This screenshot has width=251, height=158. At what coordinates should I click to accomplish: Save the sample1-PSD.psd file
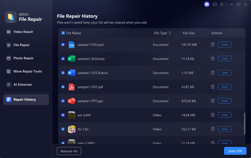pyautogui.click(x=225, y=45)
